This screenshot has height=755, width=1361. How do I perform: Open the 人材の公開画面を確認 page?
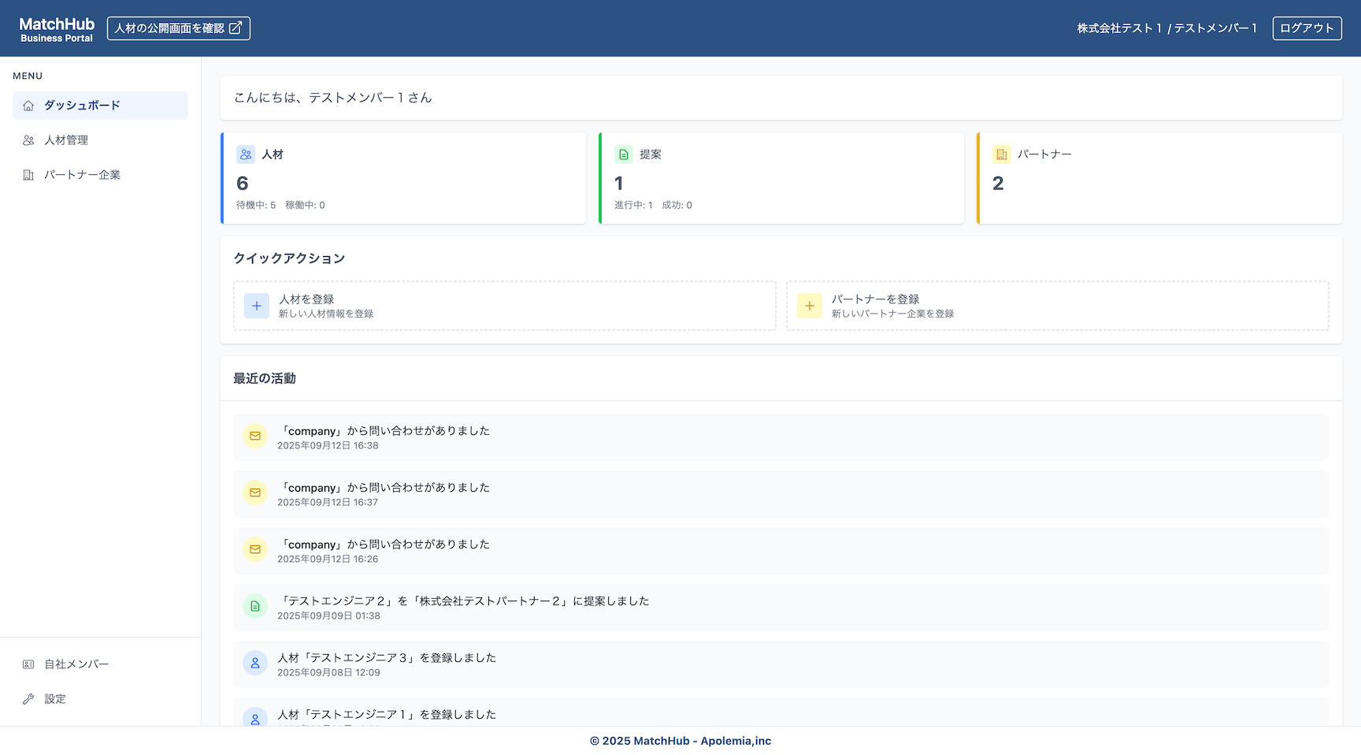[178, 28]
